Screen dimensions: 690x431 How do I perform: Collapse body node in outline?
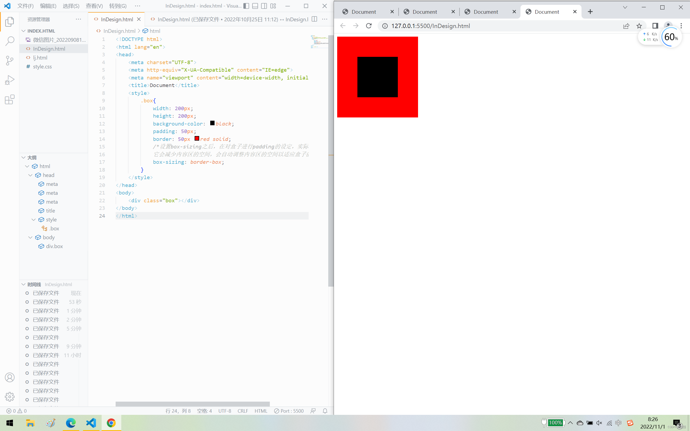tap(30, 237)
